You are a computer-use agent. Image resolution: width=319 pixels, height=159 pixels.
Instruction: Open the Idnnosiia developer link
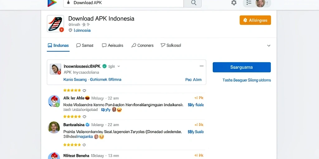(x=82, y=30)
